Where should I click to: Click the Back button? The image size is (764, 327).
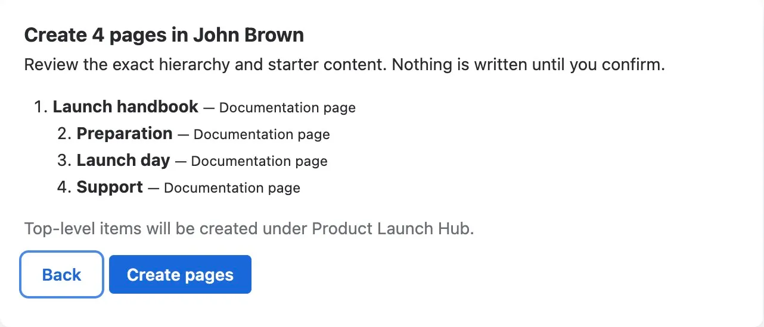[62, 275]
